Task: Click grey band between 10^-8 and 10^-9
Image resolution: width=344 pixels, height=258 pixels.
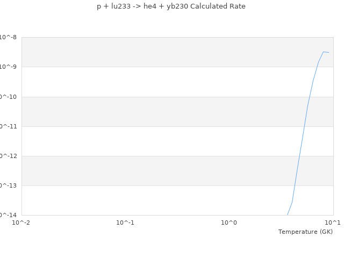Action: click(161, 52)
